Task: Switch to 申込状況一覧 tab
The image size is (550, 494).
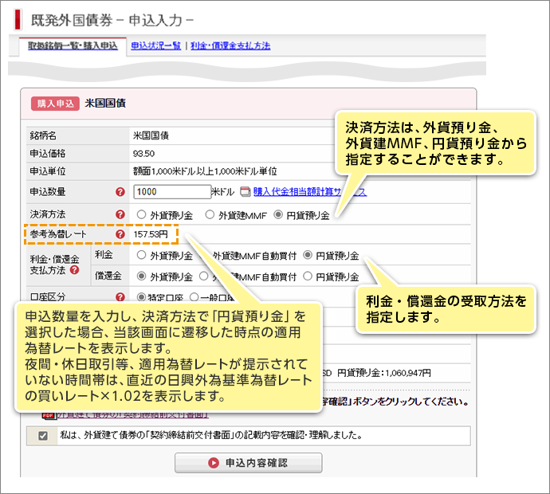Action: tap(156, 45)
